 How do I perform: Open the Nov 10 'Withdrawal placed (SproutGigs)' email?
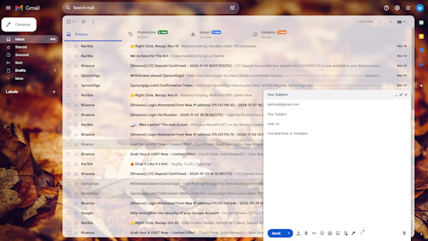click(x=237, y=76)
